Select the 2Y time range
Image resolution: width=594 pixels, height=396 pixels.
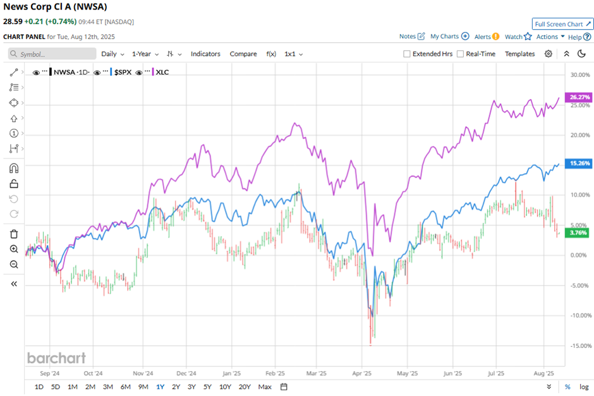(x=176, y=387)
